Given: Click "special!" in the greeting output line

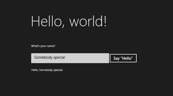Looking at the screenshot, I should [x=57, y=70].
